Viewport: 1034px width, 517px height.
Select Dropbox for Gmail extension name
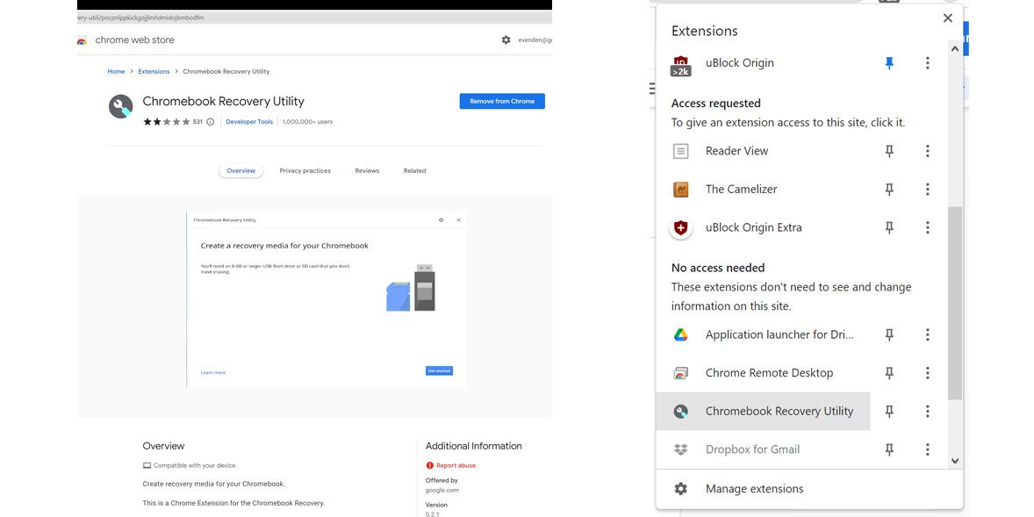[752, 449]
